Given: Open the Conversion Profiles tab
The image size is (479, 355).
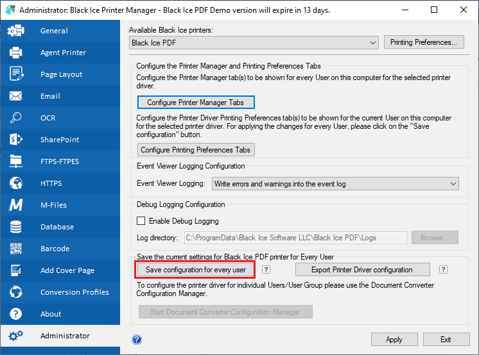Looking at the screenshot, I should [74, 292].
